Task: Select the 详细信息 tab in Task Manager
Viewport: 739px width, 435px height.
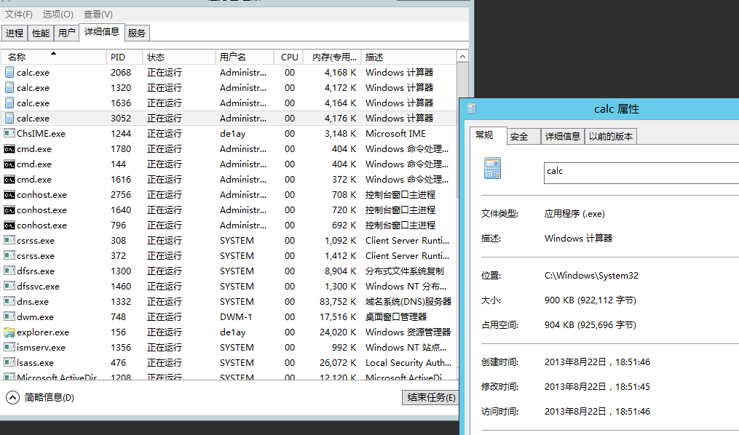Action: [x=102, y=32]
